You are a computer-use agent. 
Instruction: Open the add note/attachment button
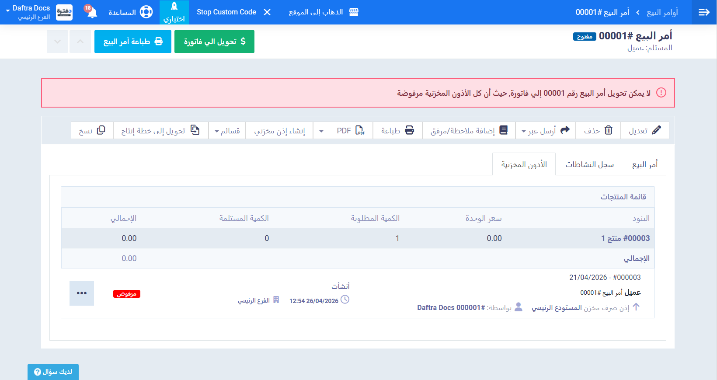469,130
